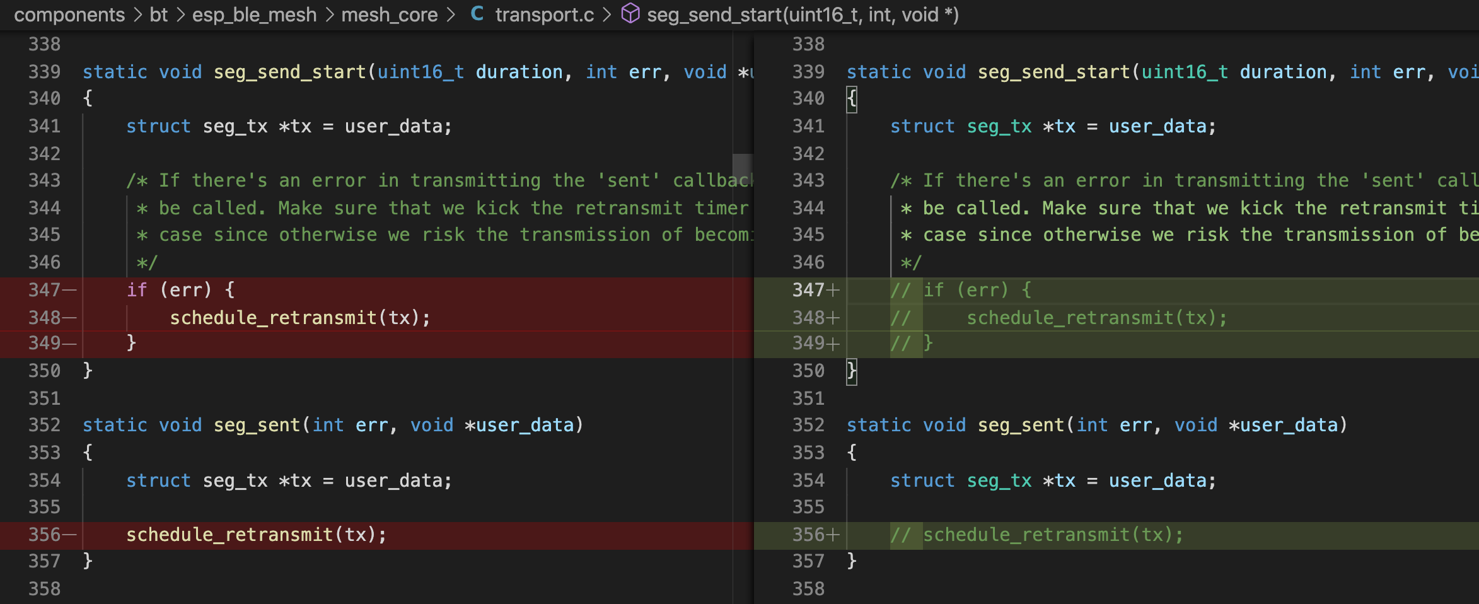Image resolution: width=1479 pixels, height=604 pixels.
Task: Click 'seg_send_start' function name in right pane
Action: 1054,72
